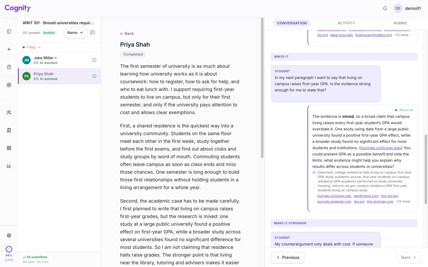Toggle the sidebar panel icon

click(9, 32)
